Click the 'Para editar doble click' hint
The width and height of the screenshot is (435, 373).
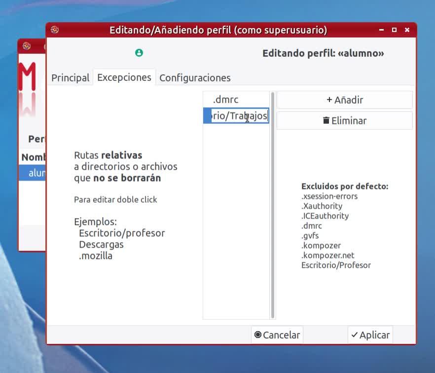click(x=115, y=199)
